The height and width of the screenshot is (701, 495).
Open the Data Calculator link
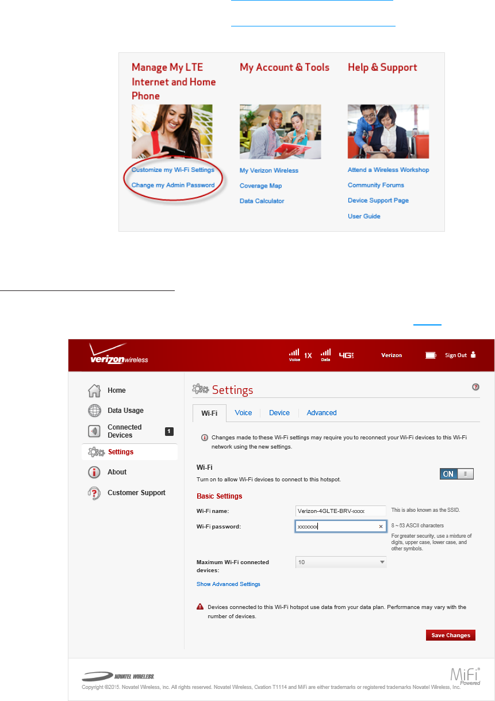[x=262, y=201]
